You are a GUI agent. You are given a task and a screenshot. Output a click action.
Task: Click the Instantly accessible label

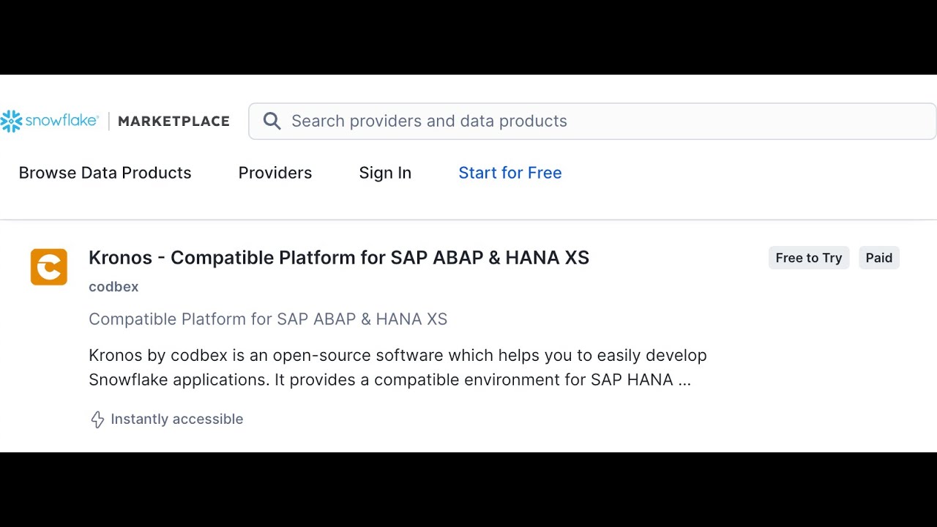(176, 419)
